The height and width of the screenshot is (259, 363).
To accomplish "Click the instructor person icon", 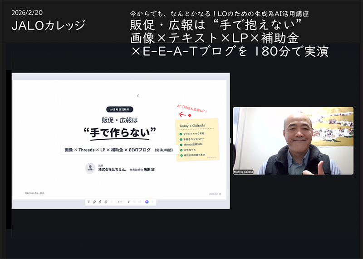I will click(90, 168).
